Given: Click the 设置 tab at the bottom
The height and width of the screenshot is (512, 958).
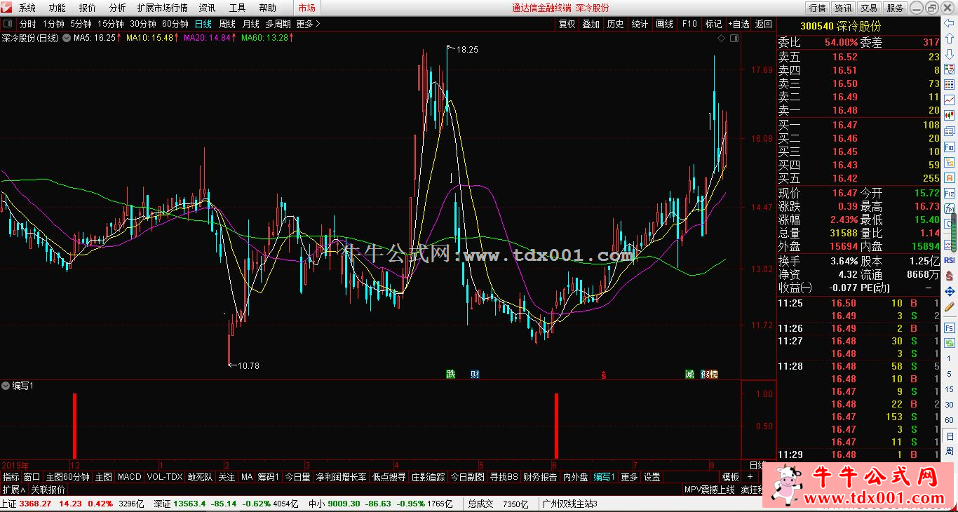Looking at the screenshot, I should (652, 477).
